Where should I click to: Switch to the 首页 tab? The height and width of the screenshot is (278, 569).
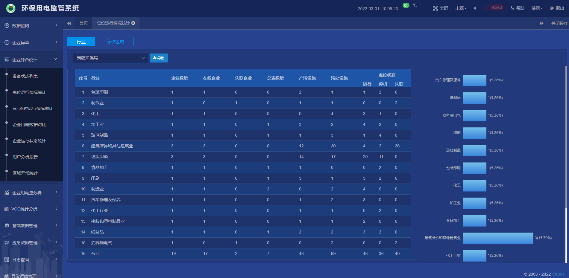pos(84,23)
